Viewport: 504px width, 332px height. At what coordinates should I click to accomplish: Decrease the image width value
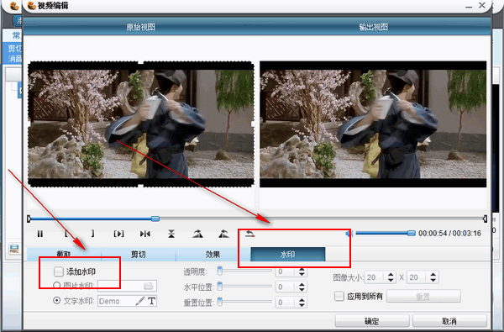coord(391,280)
